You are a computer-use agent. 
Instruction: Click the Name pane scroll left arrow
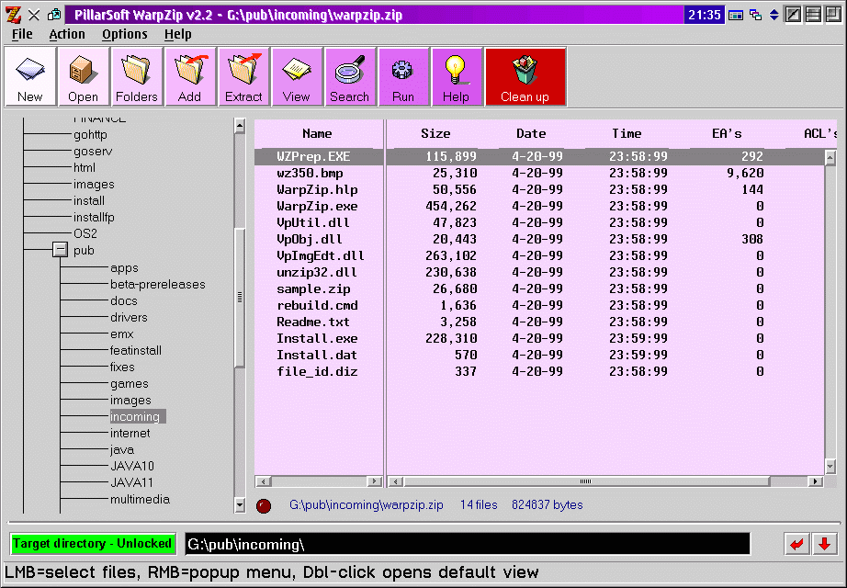(x=264, y=481)
